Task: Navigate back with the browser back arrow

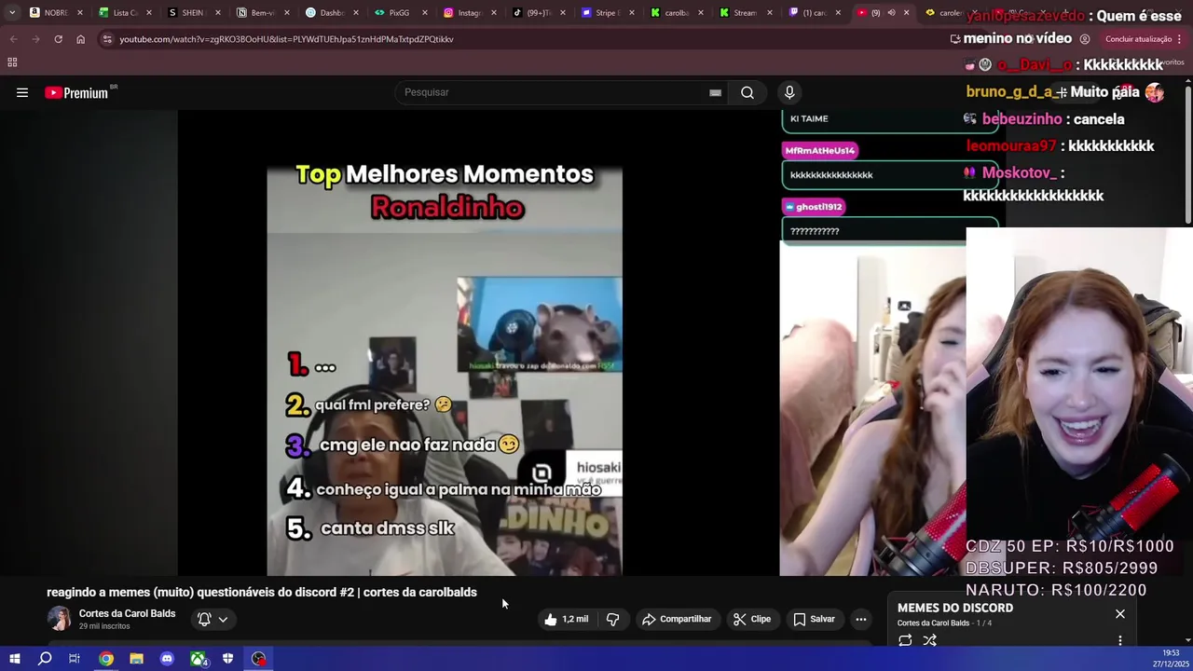Action: pos(13,39)
